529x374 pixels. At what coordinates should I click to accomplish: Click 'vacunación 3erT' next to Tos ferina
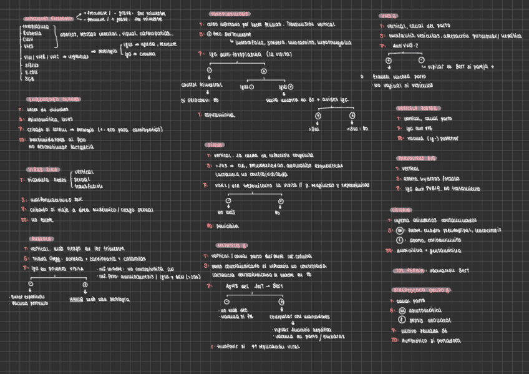449,271
